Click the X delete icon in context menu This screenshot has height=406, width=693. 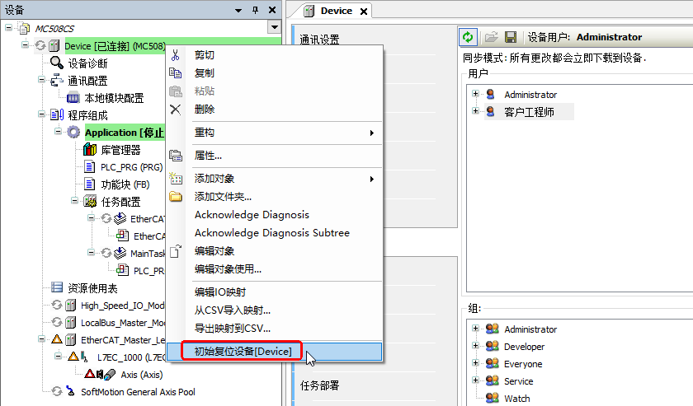176,110
